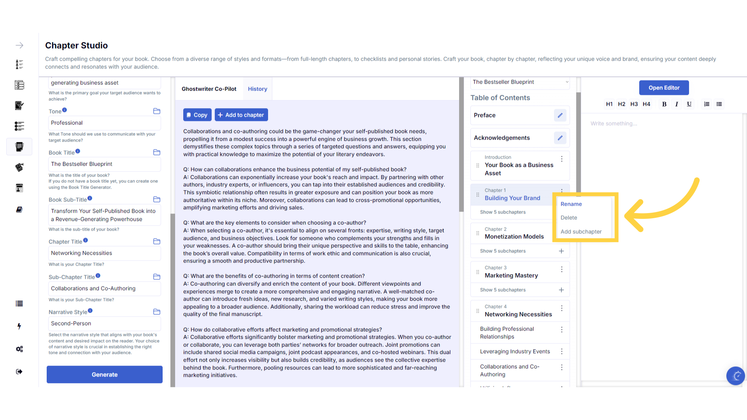Click into the Sub-Chapter Title input field
Screen dimensions: 747x420
pyautogui.click(x=104, y=288)
